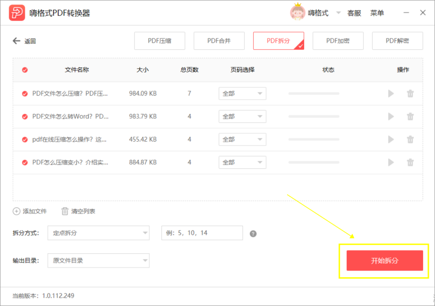
Task: Switch to the PDF合并 tab
Action: point(219,41)
